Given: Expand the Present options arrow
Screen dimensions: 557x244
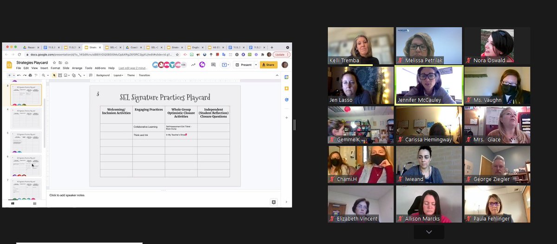Looking at the screenshot, I should (x=256, y=65).
